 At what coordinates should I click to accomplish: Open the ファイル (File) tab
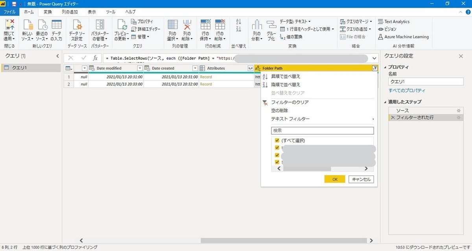[9, 12]
